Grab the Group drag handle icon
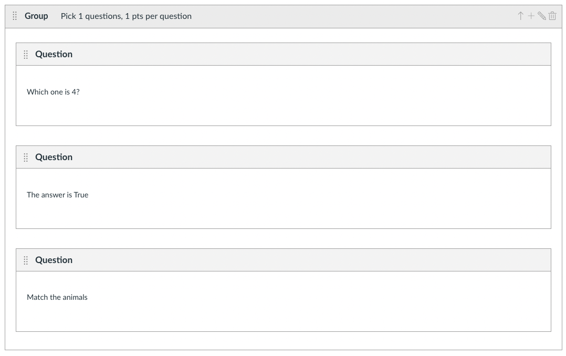 pyautogui.click(x=15, y=16)
